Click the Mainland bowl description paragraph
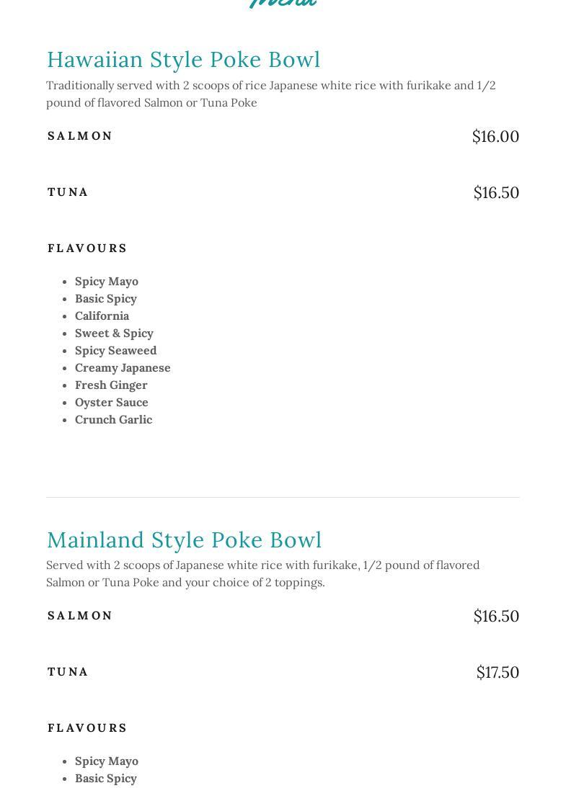This screenshot has width=566, height=788. 262,573
